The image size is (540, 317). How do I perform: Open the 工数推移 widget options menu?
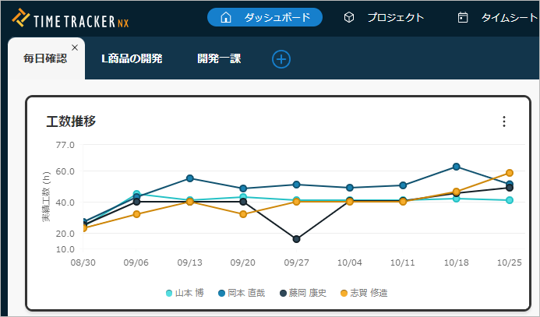click(504, 122)
